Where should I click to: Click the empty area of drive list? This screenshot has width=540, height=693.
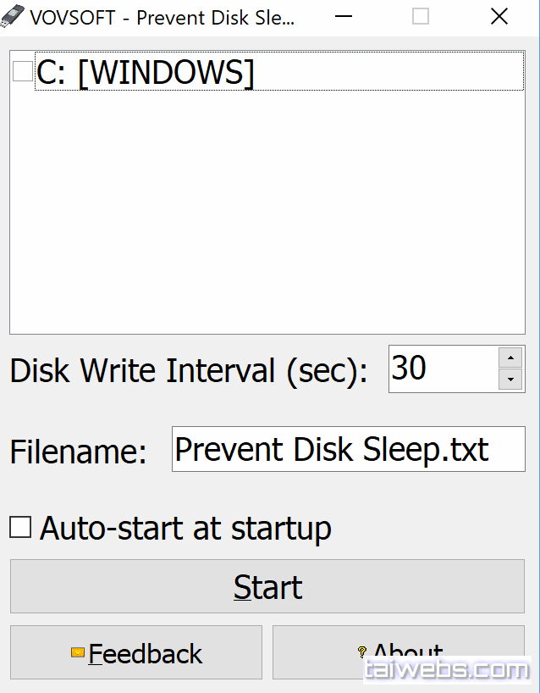pos(266,212)
